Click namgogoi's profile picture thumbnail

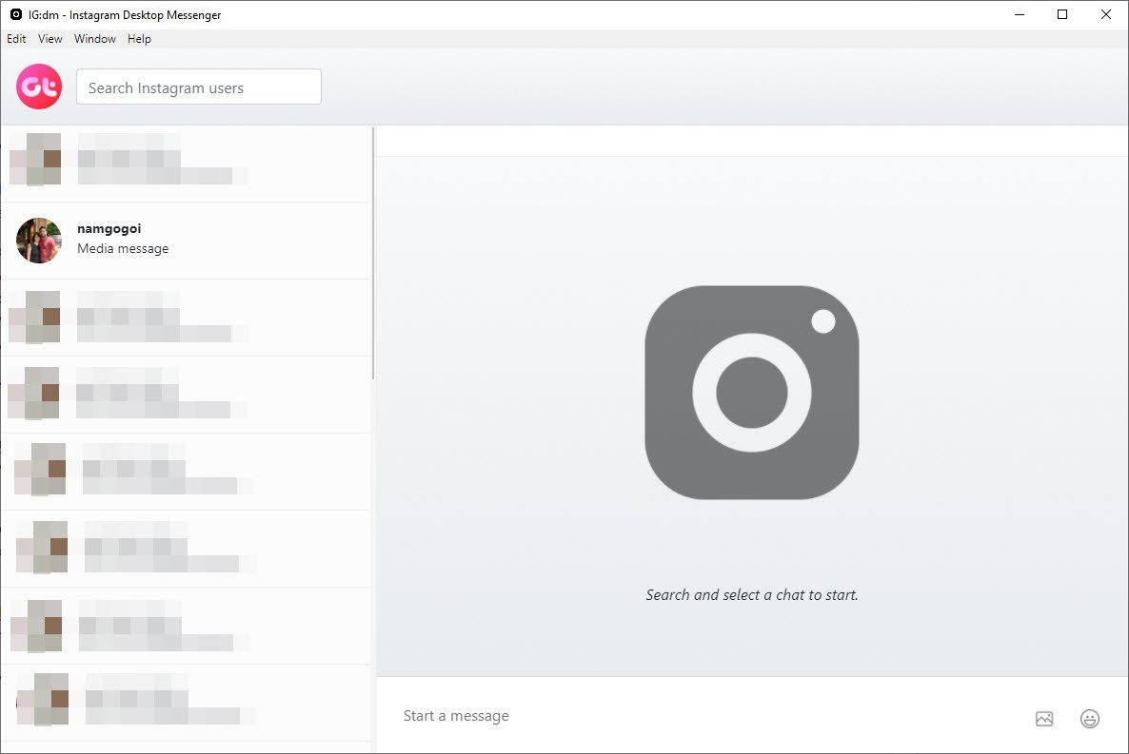pyautogui.click(x=39, y=241)
